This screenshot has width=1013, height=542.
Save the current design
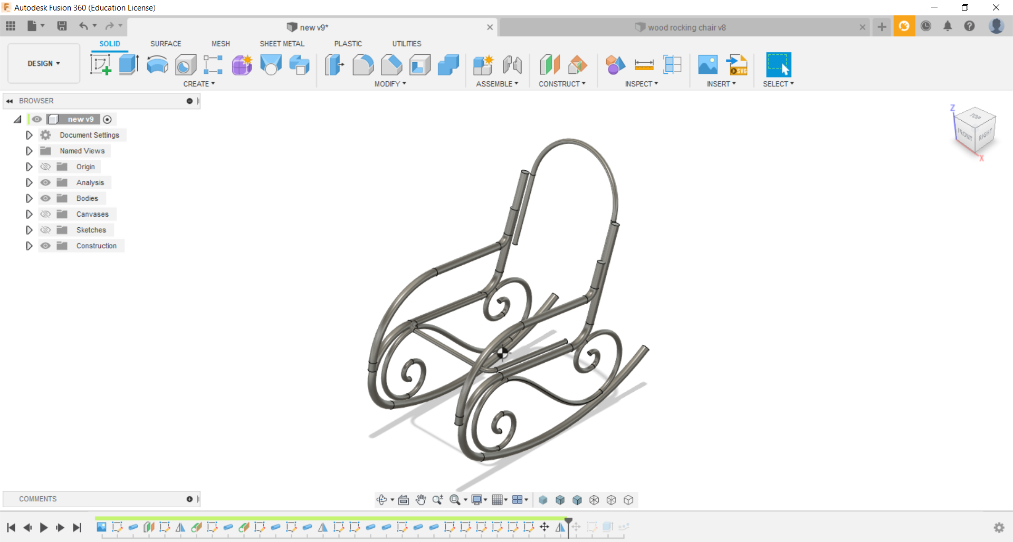[x=62, y=26]
